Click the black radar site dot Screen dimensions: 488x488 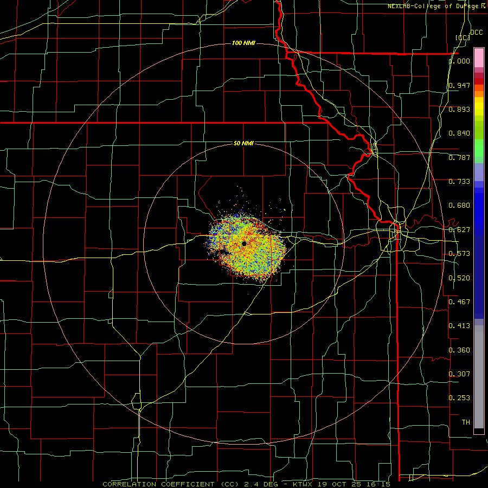click(x=244, y=243)
